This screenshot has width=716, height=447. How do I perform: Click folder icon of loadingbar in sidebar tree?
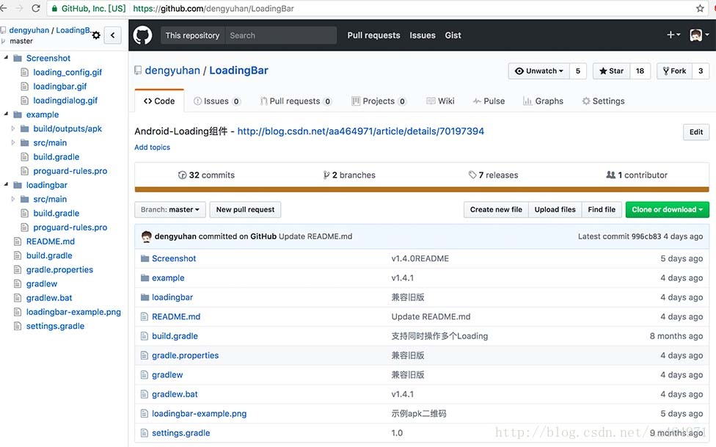(18, 185)
